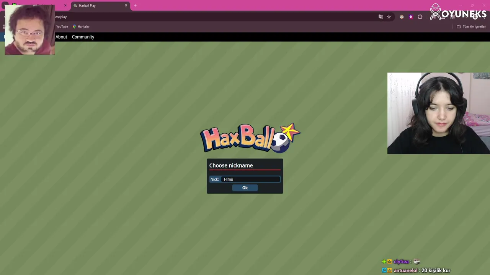Click the translate page icon
The image size is (490, 275).
pyautogui.click(x=381, y=17)
